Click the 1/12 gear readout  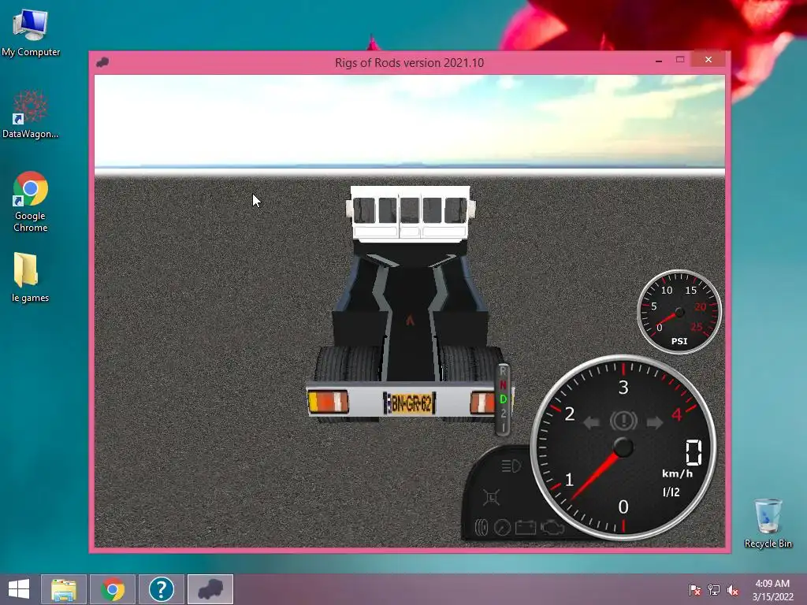671,492
